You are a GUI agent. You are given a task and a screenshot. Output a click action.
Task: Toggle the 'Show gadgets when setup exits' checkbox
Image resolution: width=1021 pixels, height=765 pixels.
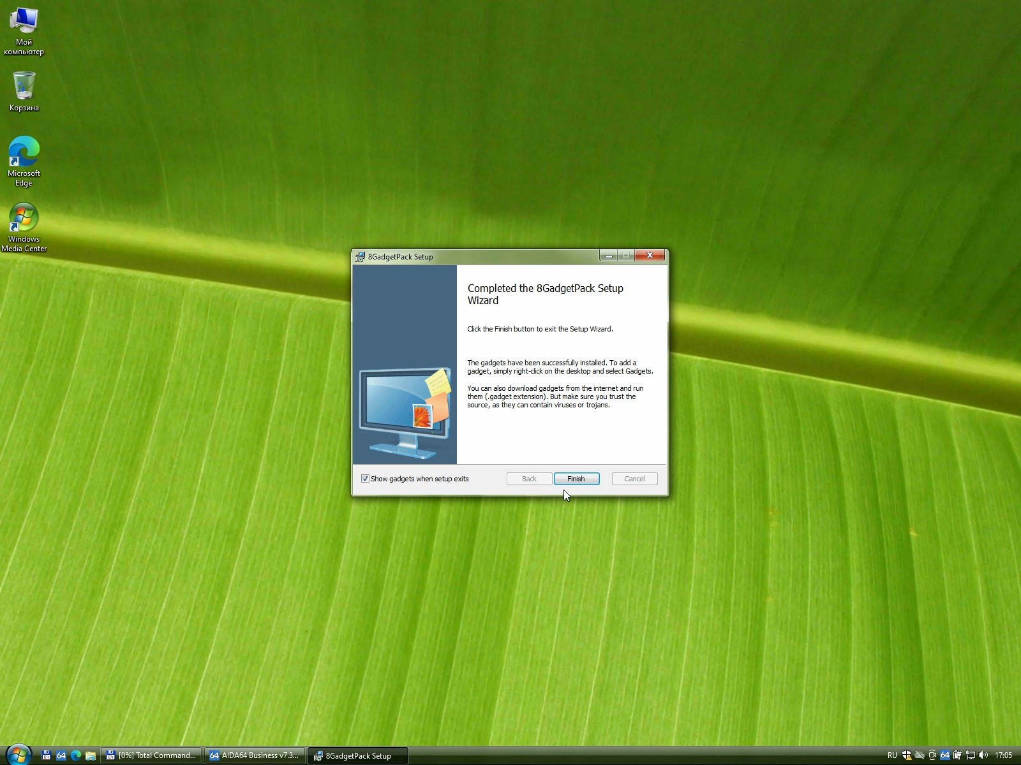(x=365, y=479)
